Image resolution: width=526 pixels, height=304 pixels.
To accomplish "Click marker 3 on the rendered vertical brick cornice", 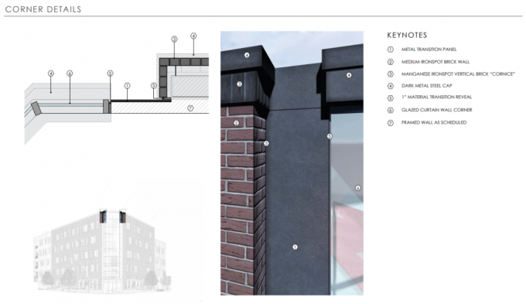I will tap(239, 84).
